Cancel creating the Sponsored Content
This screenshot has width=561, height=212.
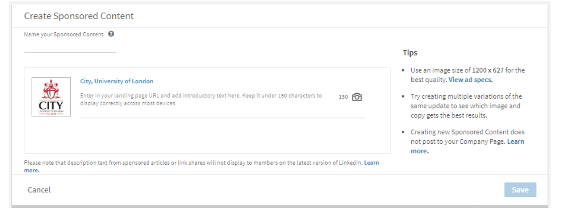[x=39, y=190]
